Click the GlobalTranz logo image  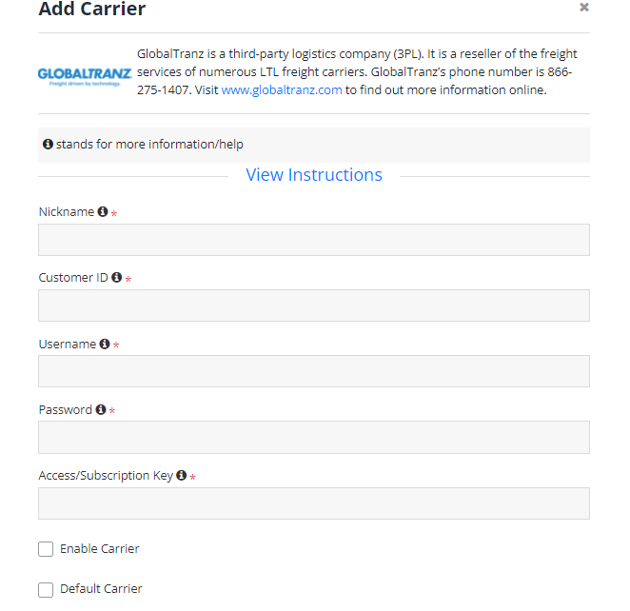click(x=85, y=77)
